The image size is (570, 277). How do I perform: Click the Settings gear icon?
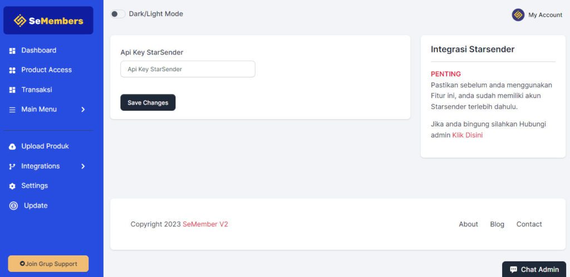(12, 186)
